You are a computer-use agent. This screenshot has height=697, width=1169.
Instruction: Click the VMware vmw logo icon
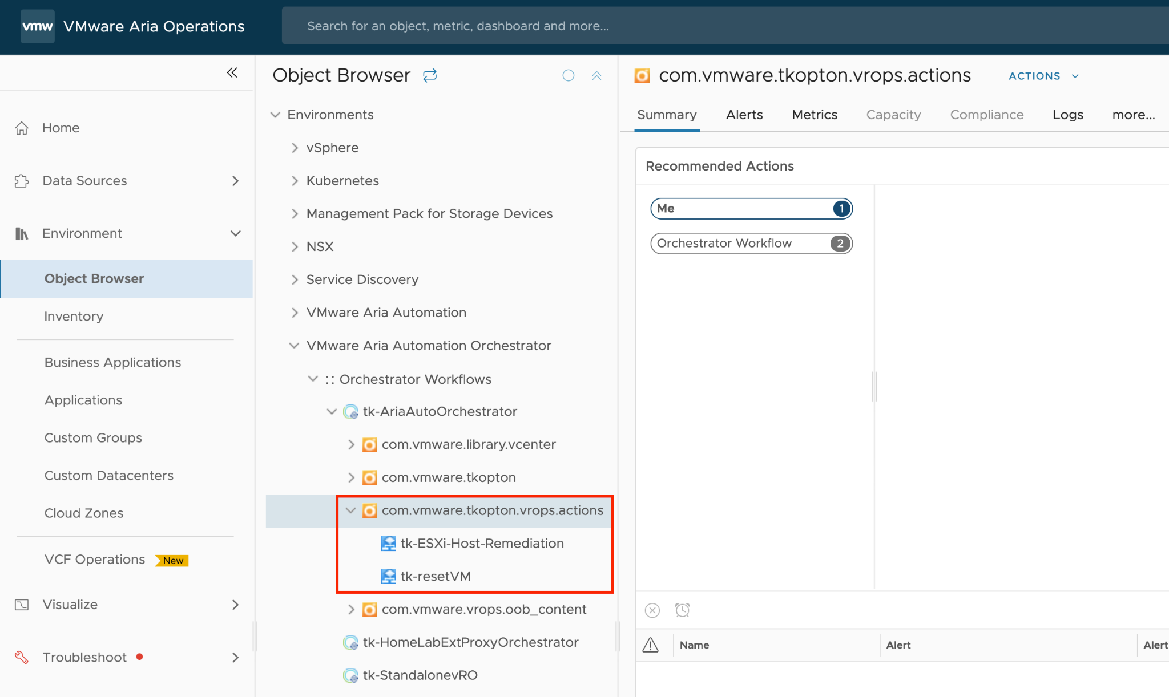click(x=38, y=26)
